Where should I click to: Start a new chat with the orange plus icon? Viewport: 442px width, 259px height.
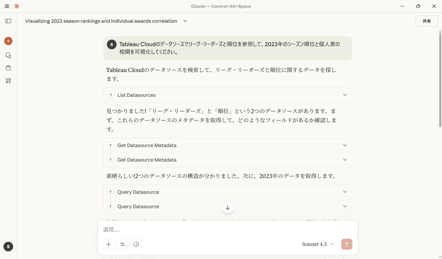coord(8,41)
